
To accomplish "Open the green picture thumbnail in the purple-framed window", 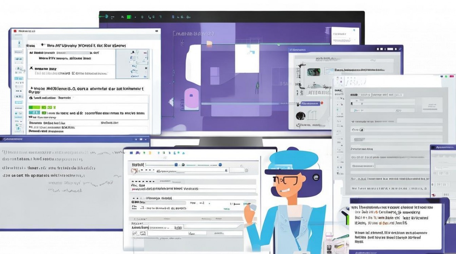I will (x=313, y=72).
